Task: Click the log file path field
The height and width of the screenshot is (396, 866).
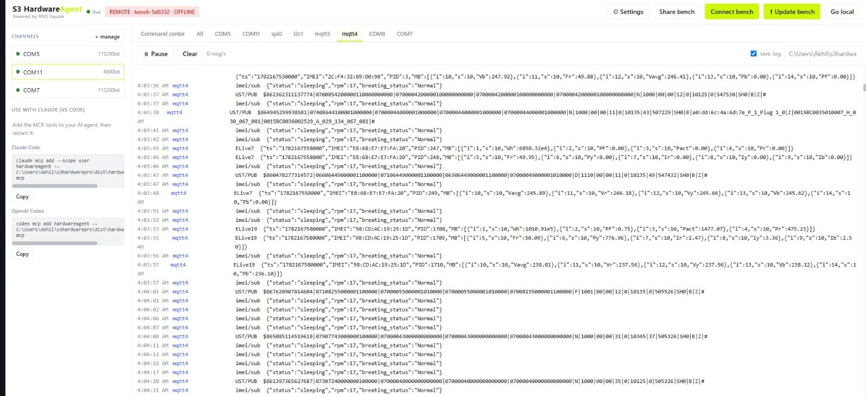Action: (x=822, y=54)
